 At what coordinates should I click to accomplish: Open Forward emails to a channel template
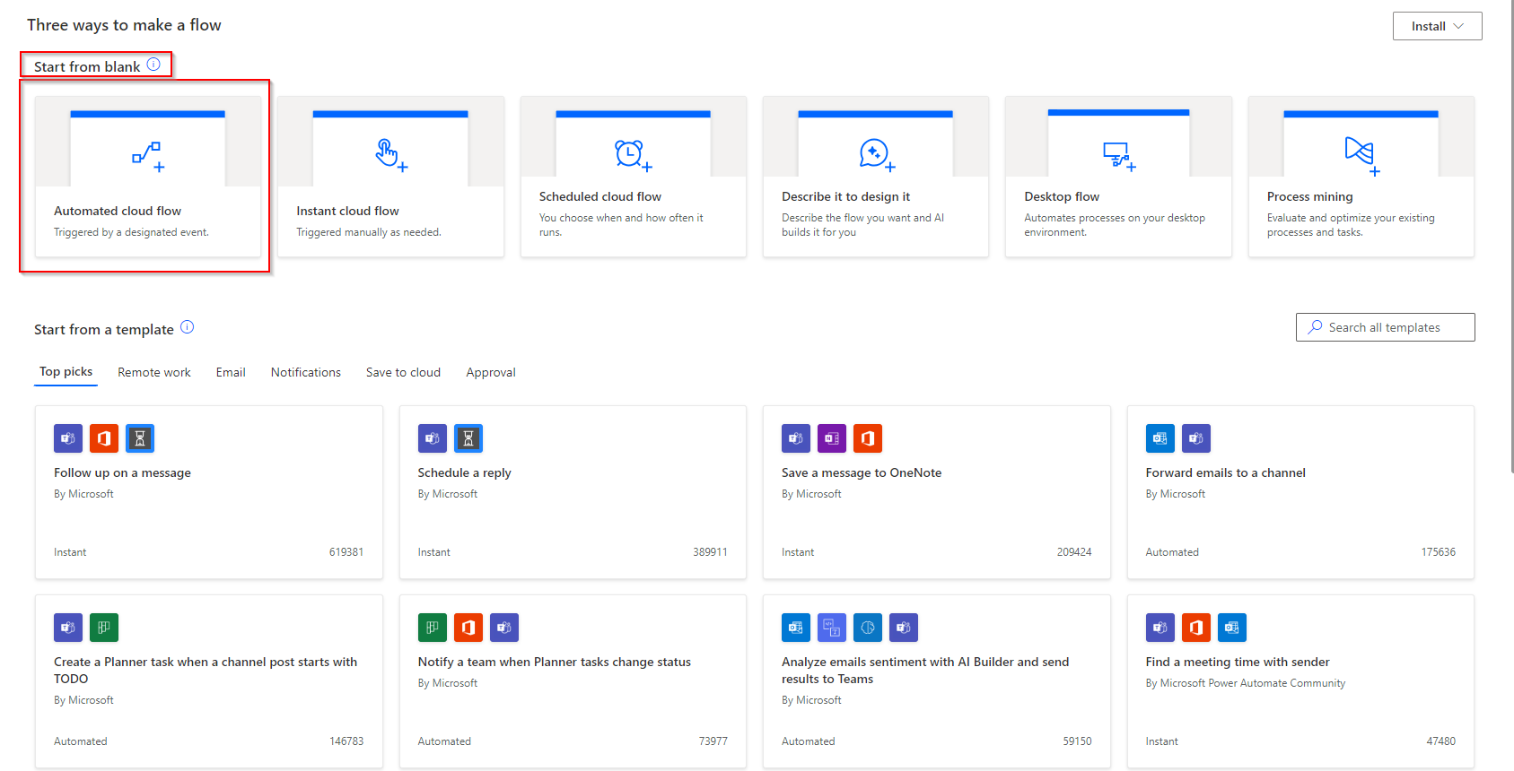(1225, 472)
